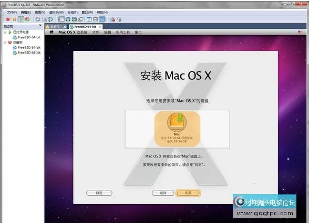This screenshot has width=309, height=223.
Task: Open the guest 实用工具 menu
Action: 123,32
